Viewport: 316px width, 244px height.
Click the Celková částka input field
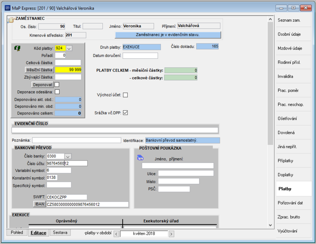[68, 63]
